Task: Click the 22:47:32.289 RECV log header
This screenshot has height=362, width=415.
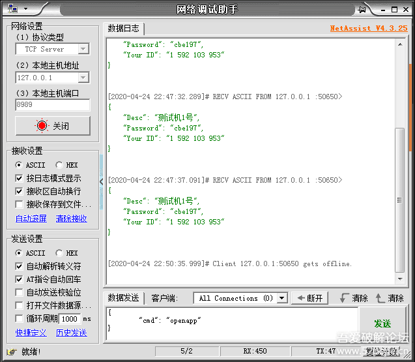Action: click(x=225, y=97)
